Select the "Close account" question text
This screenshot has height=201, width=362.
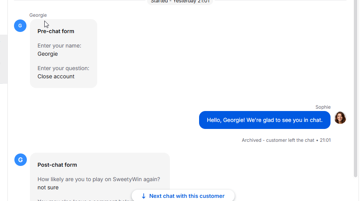tap(56, 76)
